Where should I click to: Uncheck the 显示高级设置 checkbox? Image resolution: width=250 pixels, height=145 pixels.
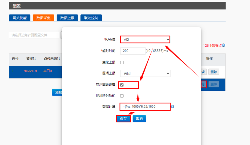click(x=122, y=85)
